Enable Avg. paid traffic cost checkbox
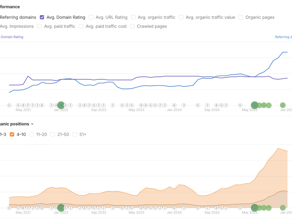This screenshot has height=219, width=292. pyautogui.click(x=81, y=26)
